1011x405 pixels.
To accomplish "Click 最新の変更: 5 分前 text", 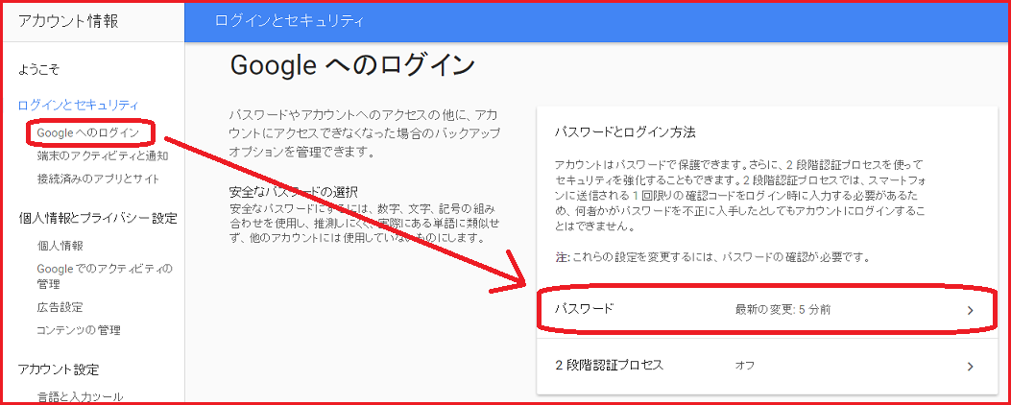I will tap(782, 310).
